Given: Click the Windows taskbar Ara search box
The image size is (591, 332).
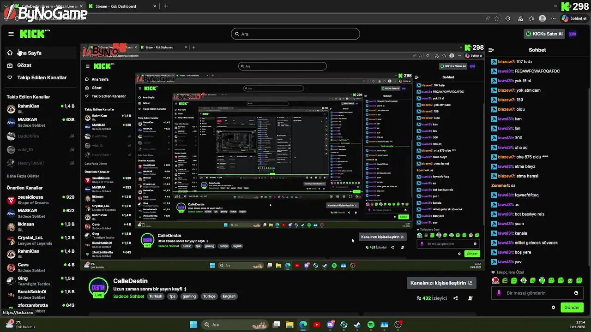Looking at the screenshot, I should pyautogui.click(x=234, y=325).
